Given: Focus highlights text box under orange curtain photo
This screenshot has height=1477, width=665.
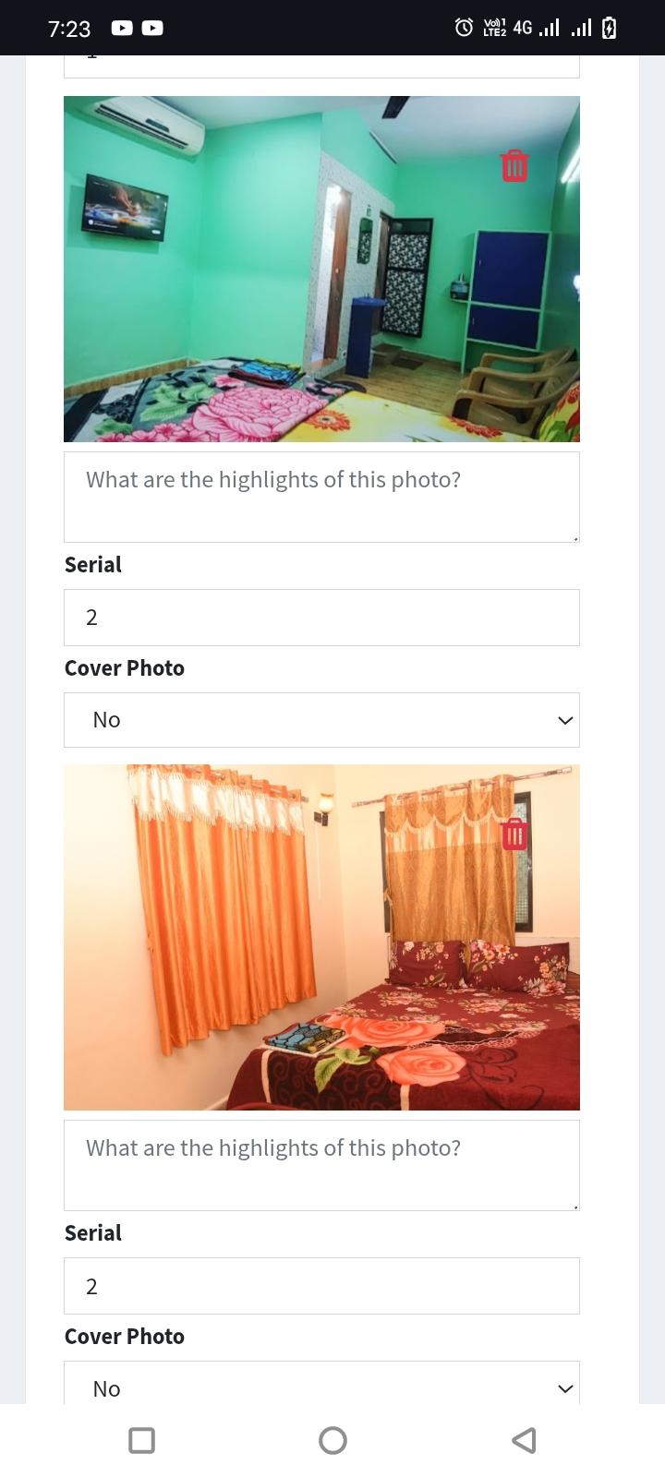Looking at the screenshot, I should 321,1165.
